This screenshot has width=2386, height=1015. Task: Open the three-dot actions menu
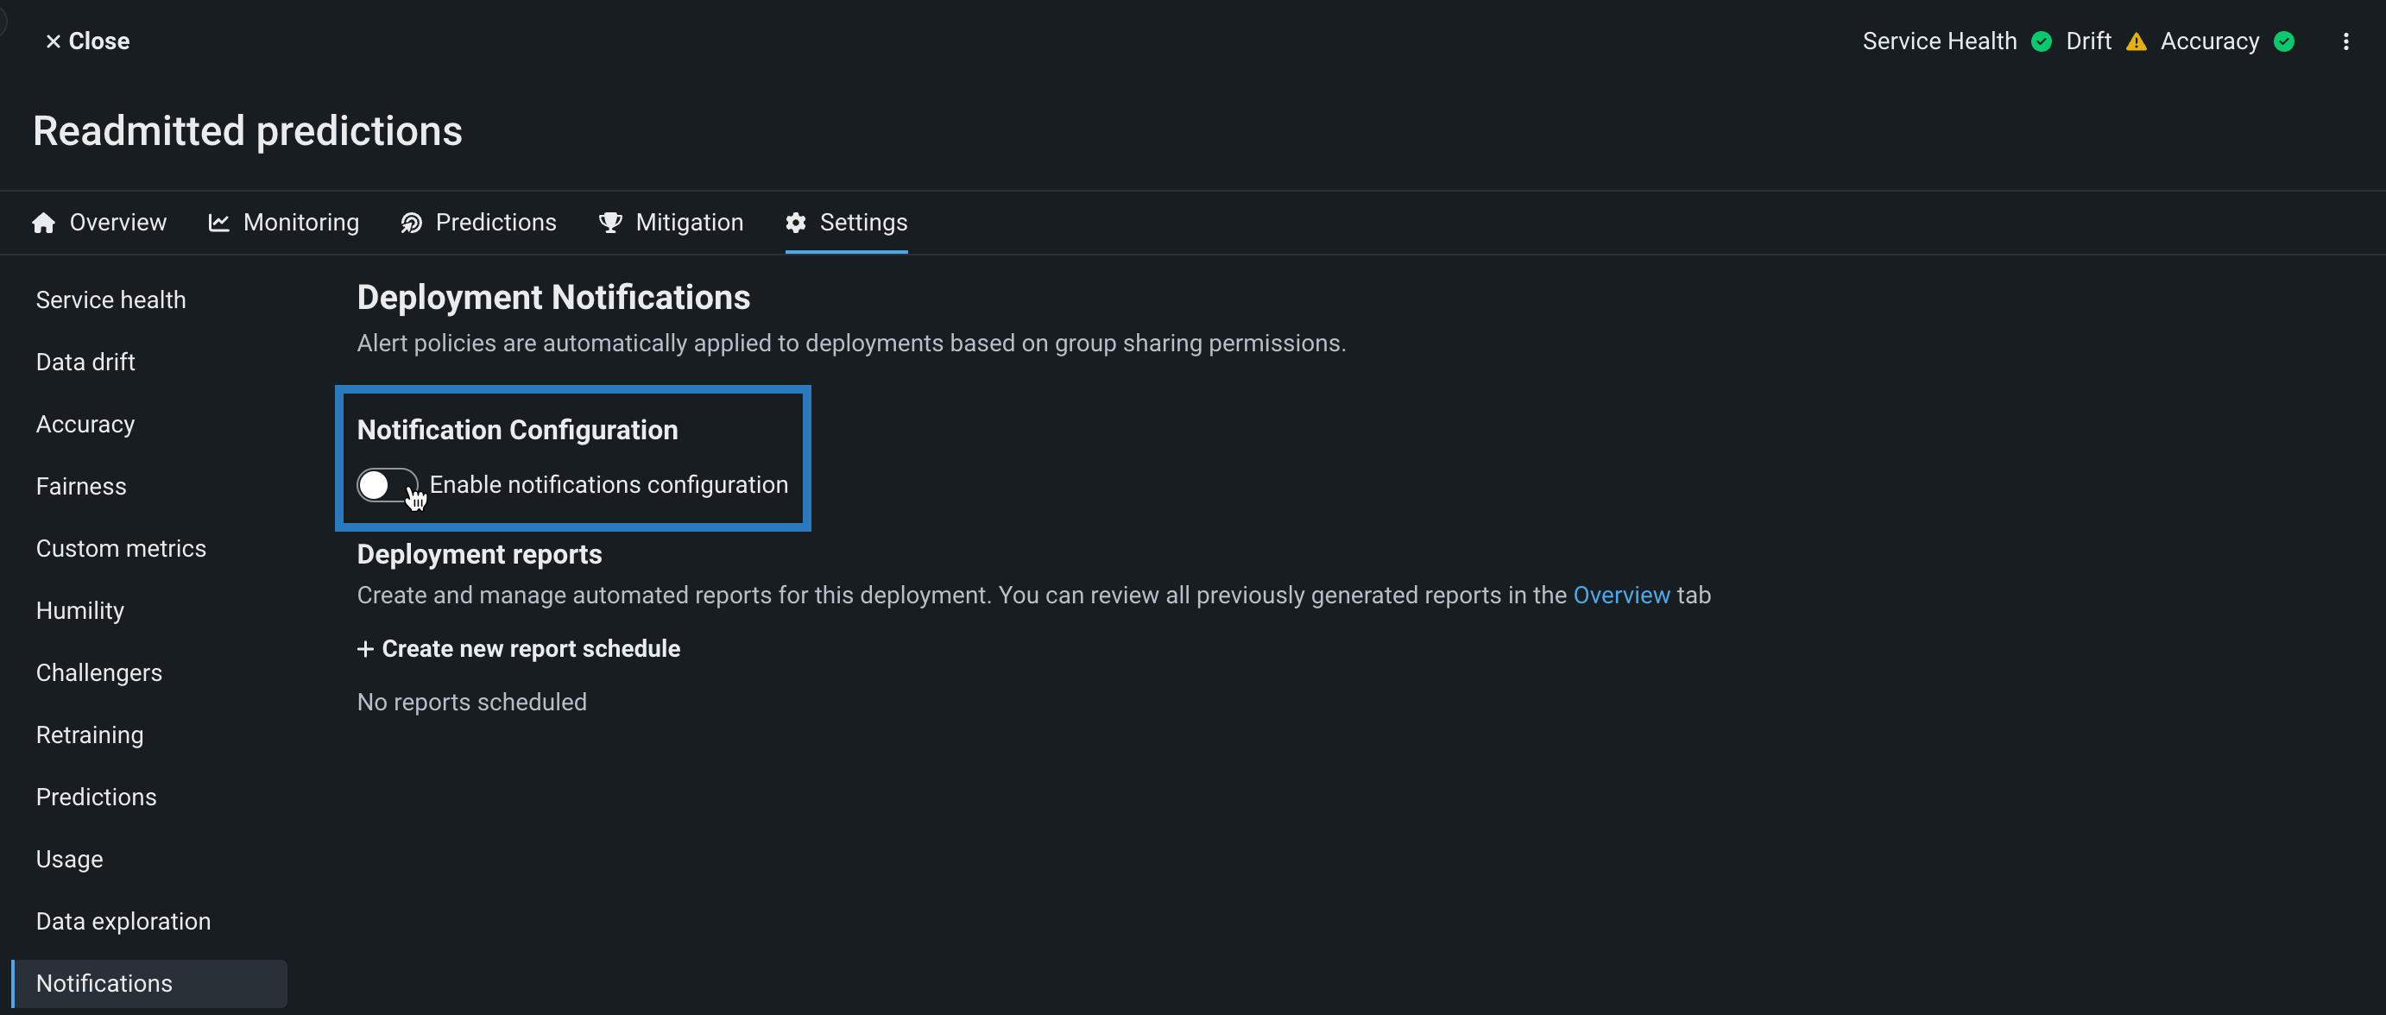pos(2345,41)
